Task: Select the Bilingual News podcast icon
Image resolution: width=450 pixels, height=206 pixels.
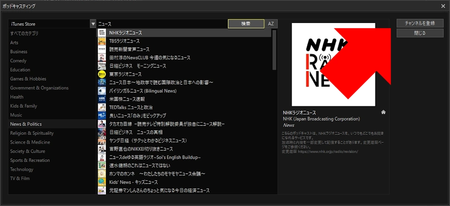Action: (102, 91)
